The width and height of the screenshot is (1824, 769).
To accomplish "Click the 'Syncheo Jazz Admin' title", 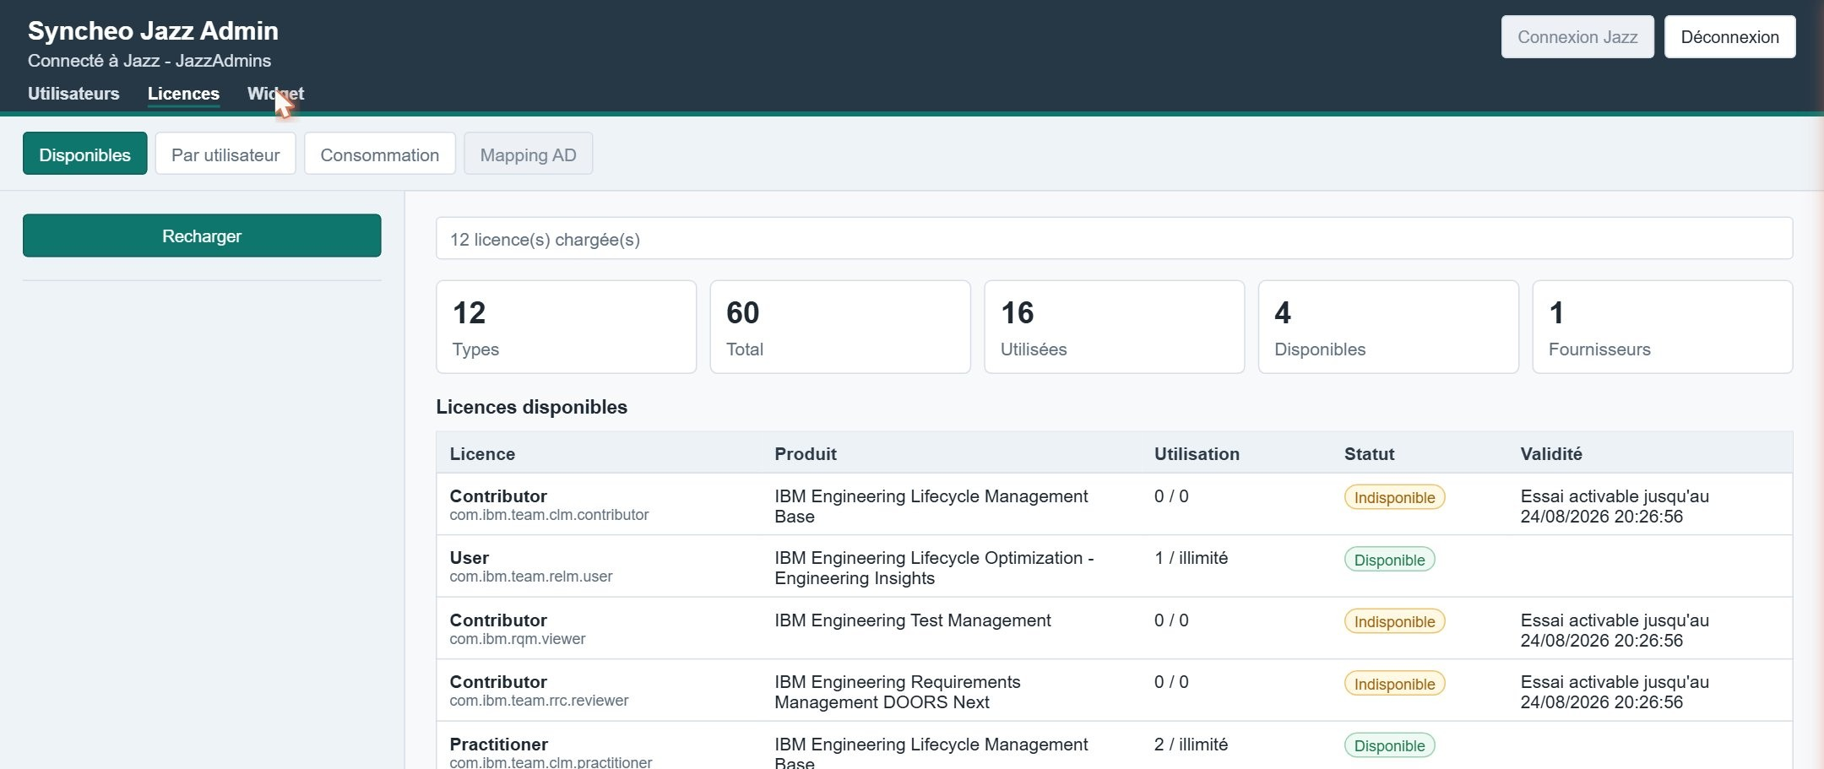I will pyautogui.click(x=153, y=30).
